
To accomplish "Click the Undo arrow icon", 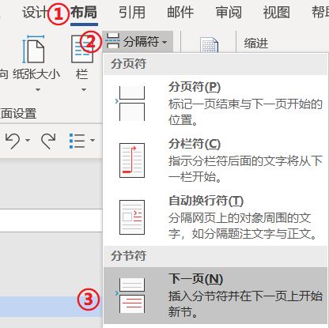I will click(x=13, y=141).
